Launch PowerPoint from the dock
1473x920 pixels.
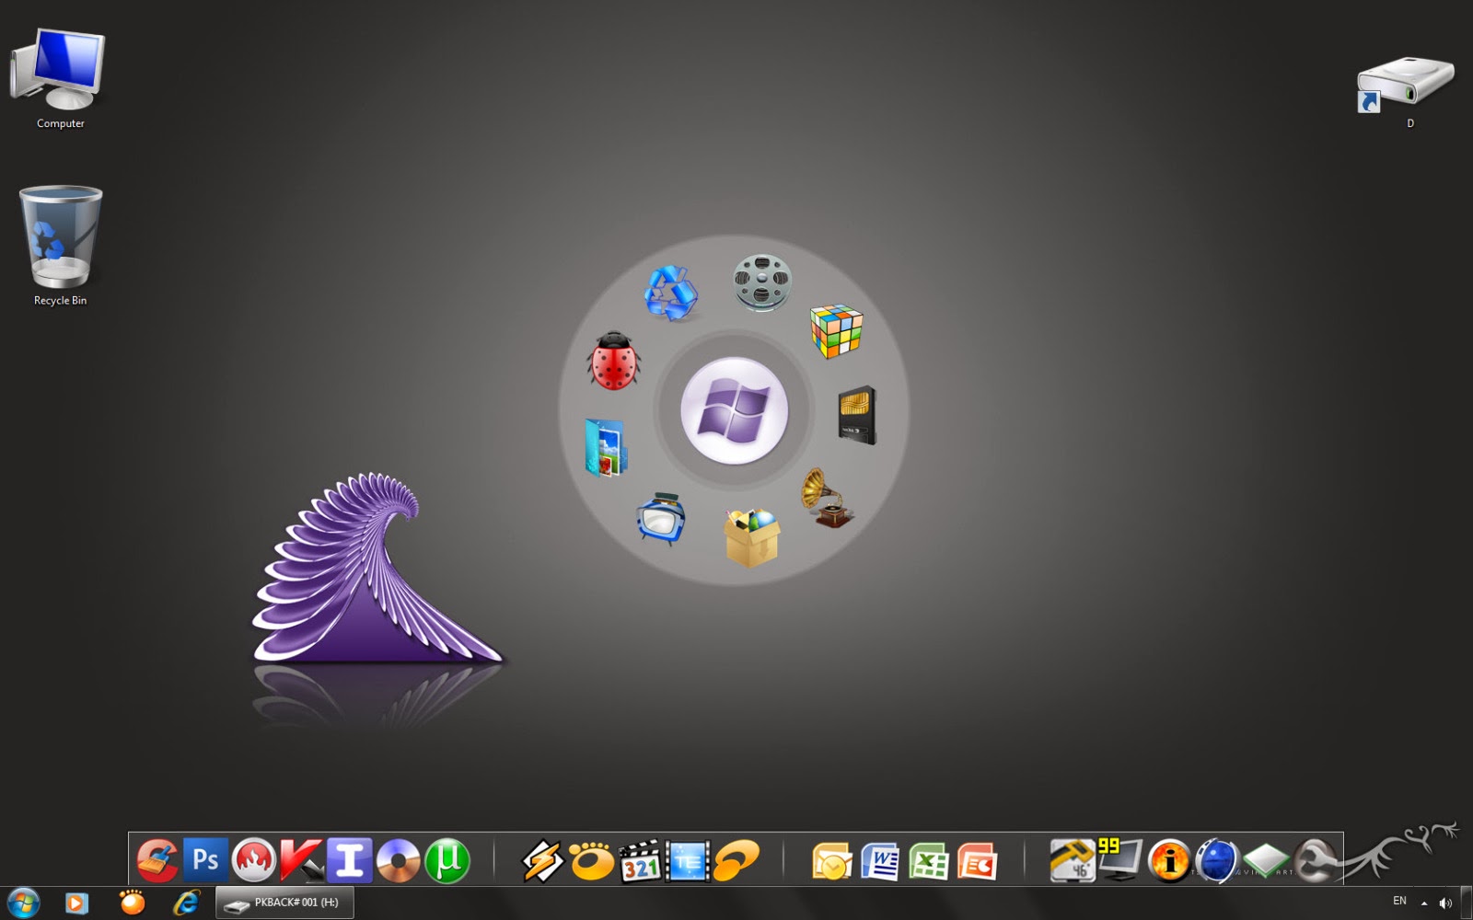[x=977, y=862]
